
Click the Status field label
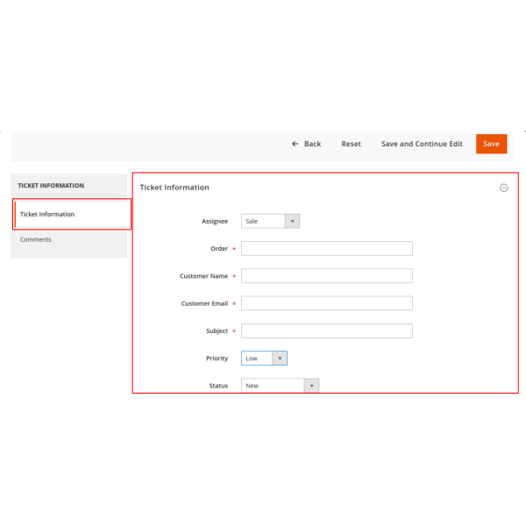coord(218,386)
